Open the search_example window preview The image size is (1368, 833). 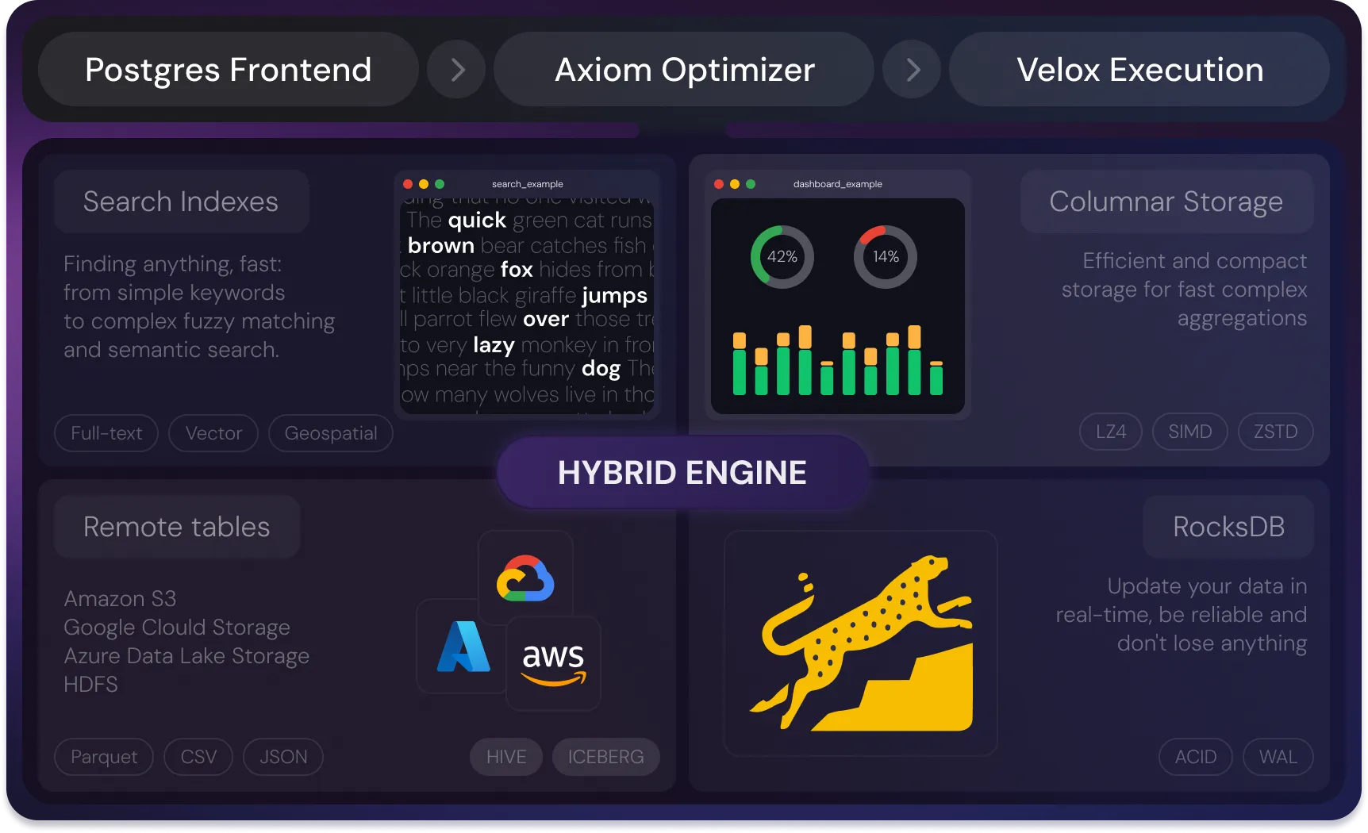coord(527,295)
